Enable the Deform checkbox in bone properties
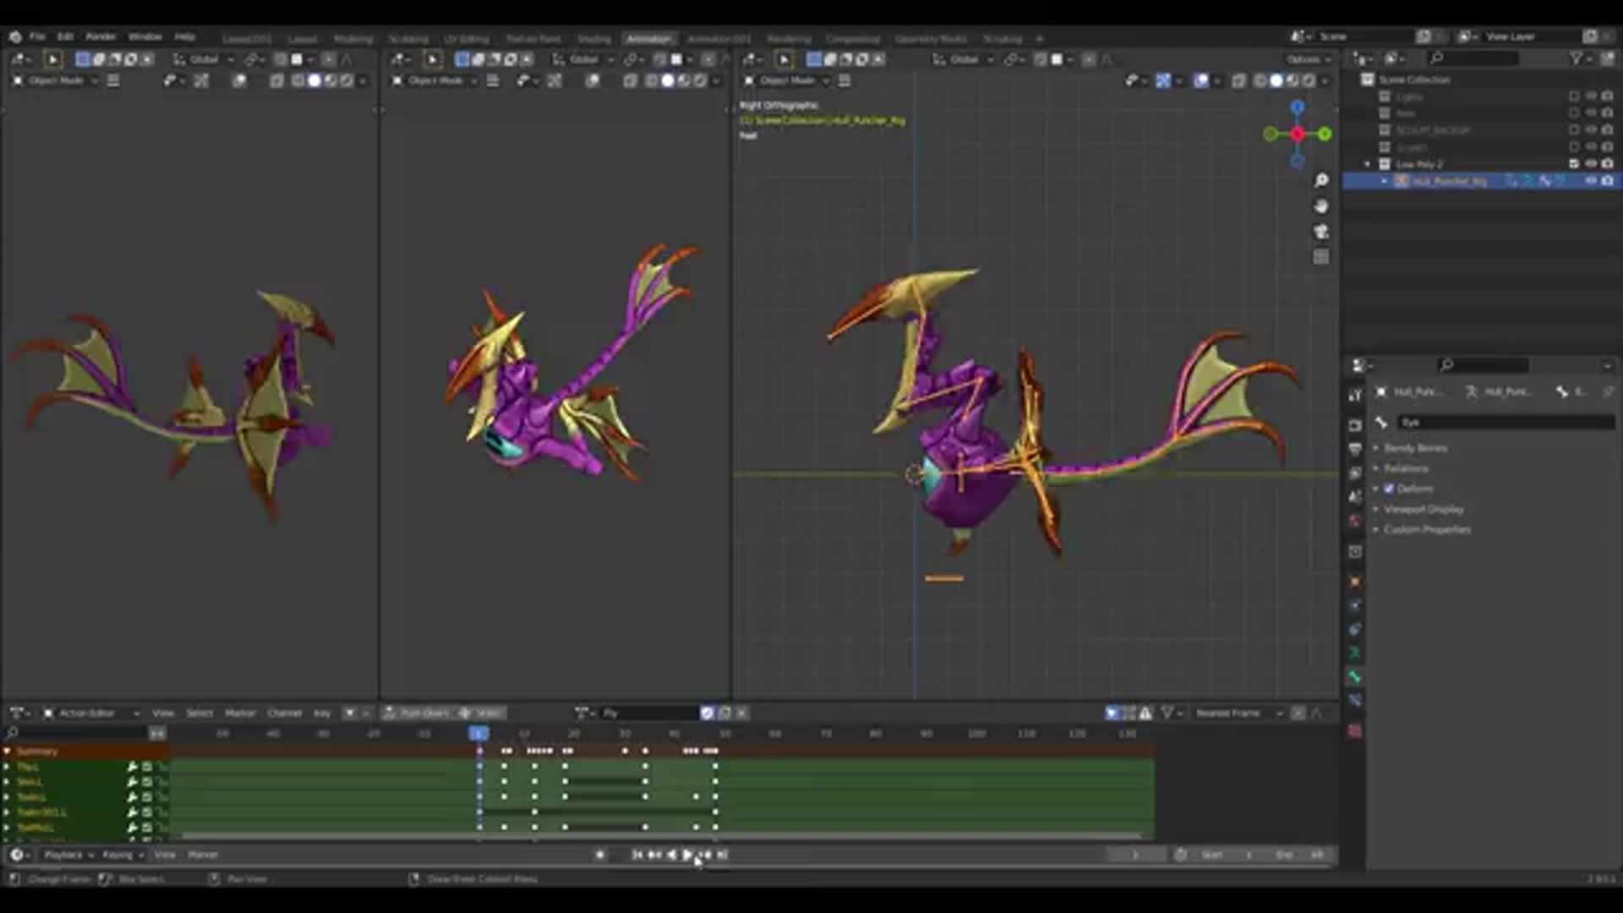 (1389, 489)
